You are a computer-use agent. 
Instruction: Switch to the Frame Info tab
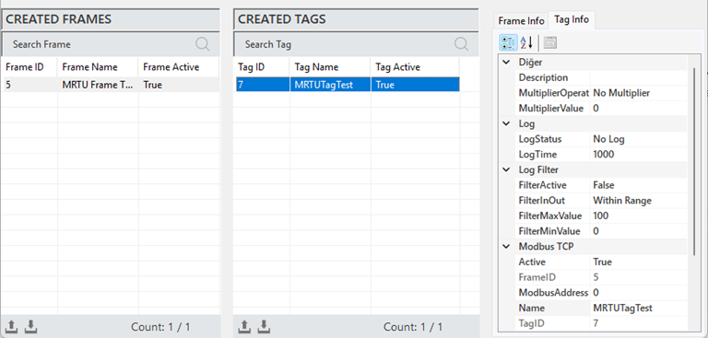tap(521, 21)
